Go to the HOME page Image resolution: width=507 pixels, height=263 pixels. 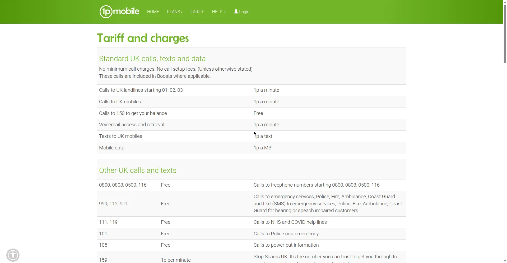(x=153, y=12)
